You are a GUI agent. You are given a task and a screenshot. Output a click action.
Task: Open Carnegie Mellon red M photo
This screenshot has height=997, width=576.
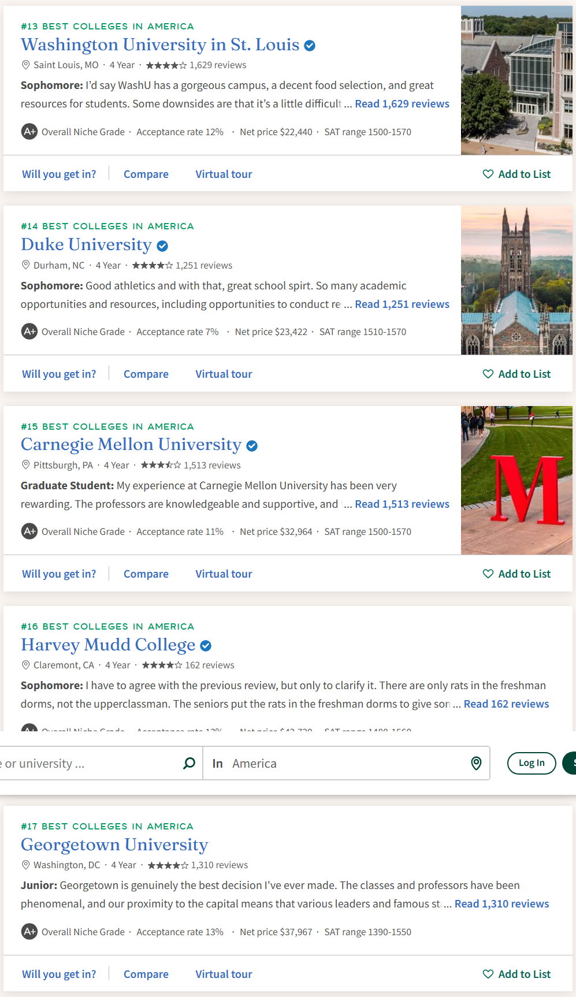click(x=516, y=480)
